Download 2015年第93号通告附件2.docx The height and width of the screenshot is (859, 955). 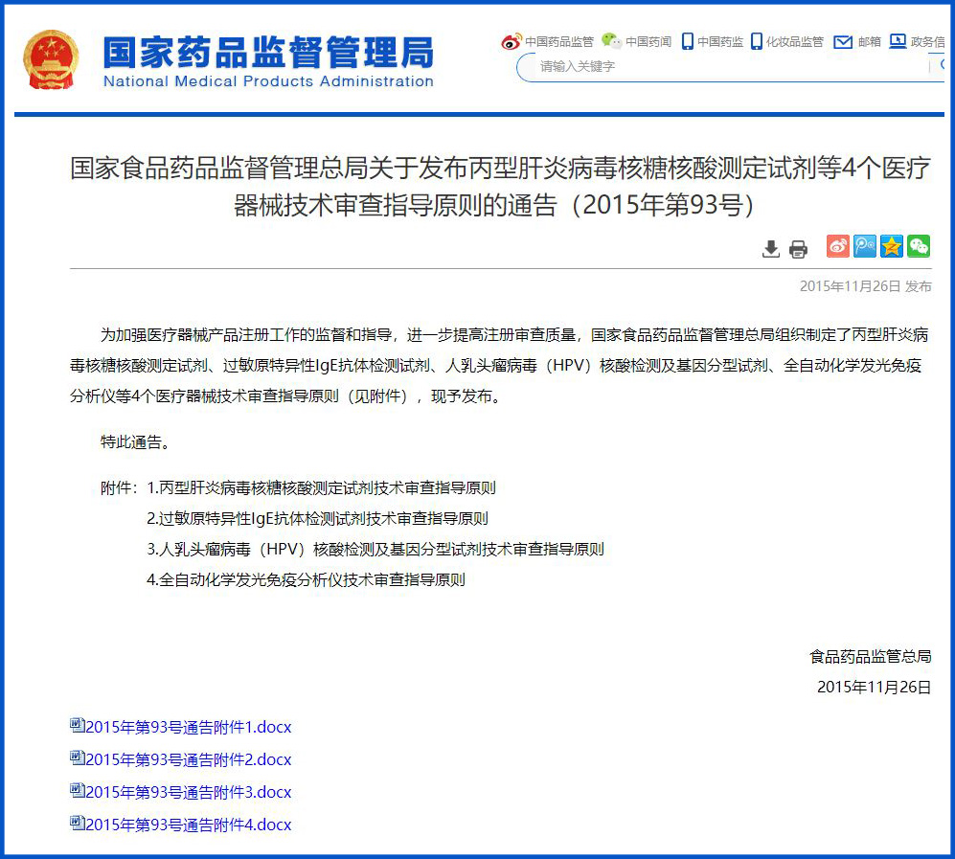point(188,759)
